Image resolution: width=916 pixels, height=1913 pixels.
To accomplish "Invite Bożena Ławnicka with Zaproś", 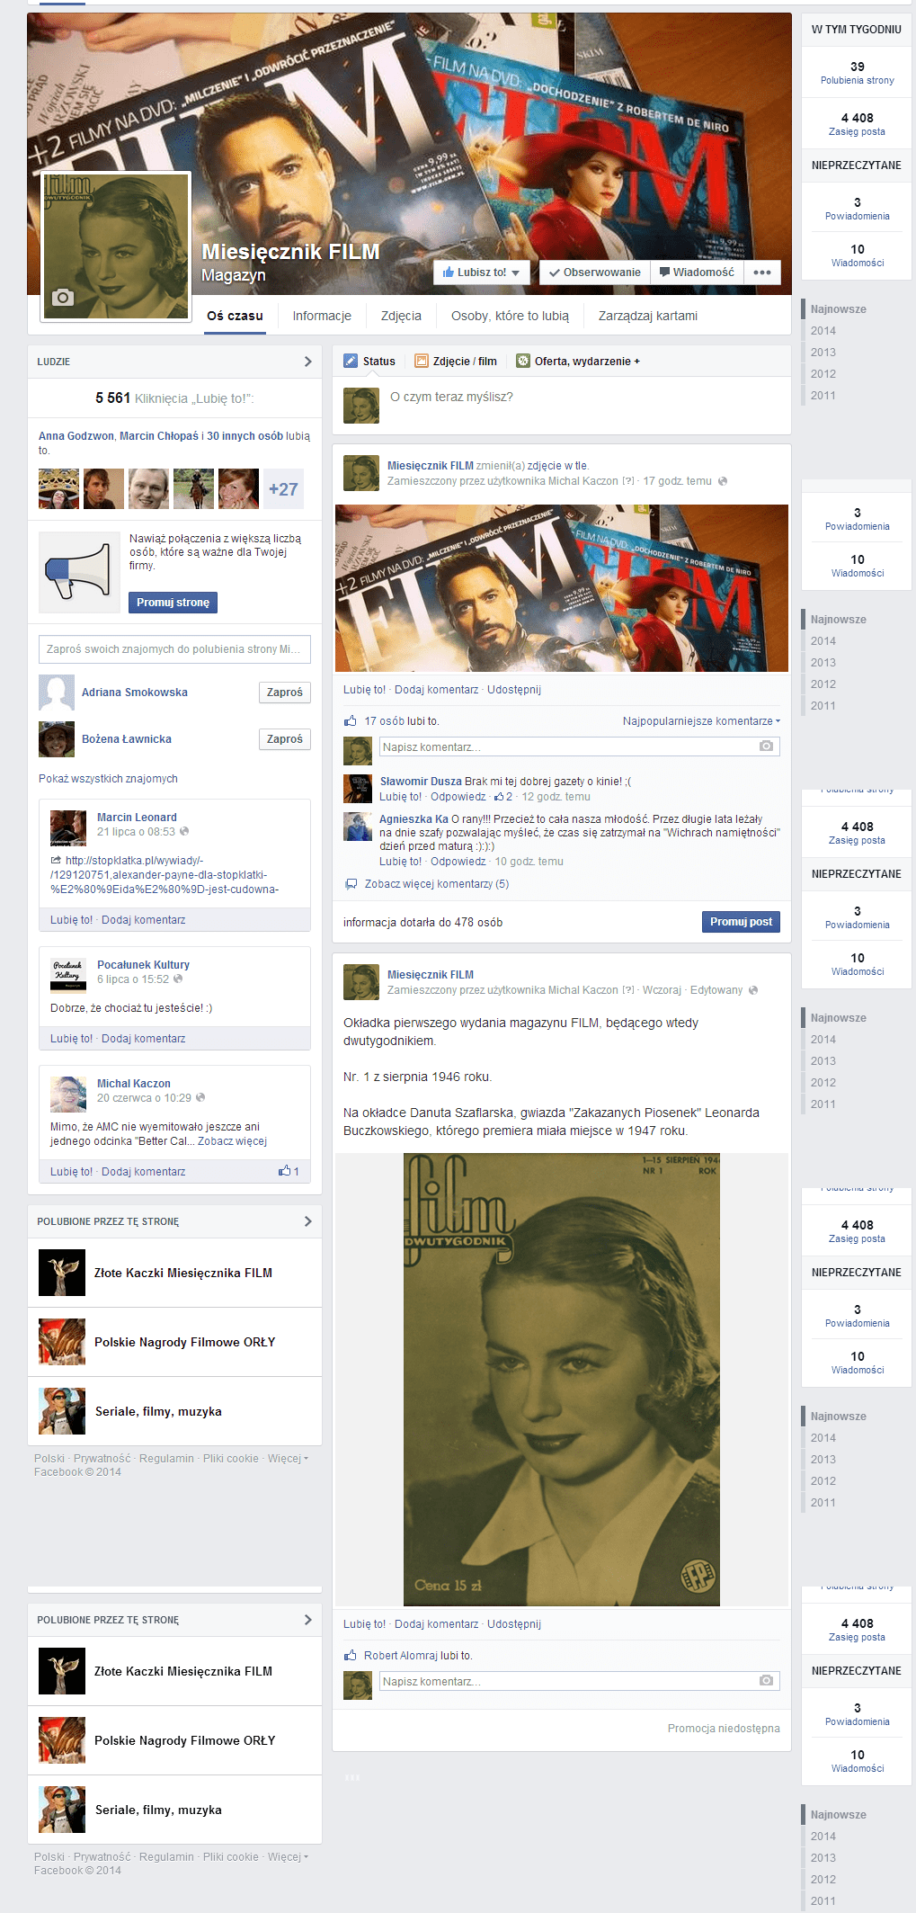I will (285, 739).
